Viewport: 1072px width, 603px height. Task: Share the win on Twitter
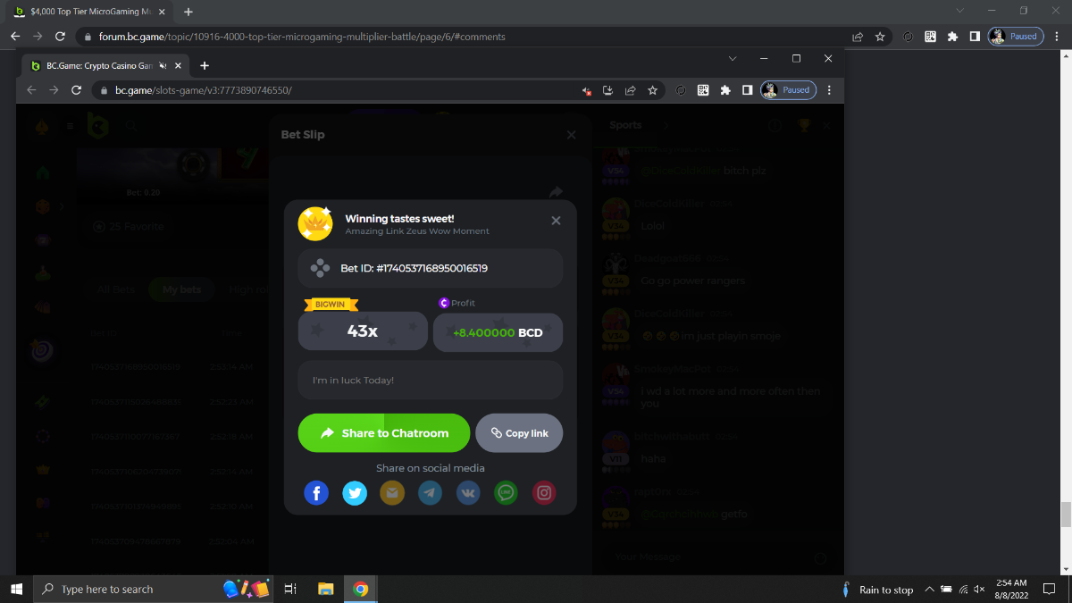(x=355, y=492)
